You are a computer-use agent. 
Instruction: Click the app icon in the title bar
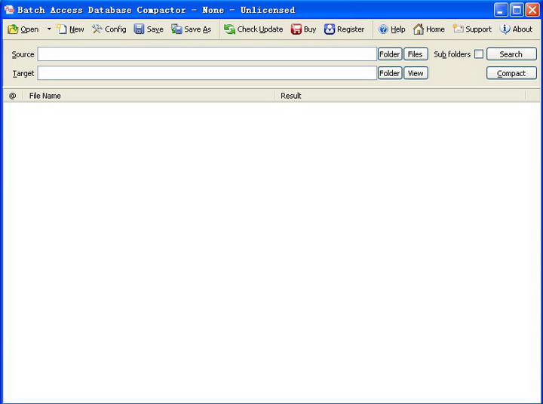[x=9, y=10]
